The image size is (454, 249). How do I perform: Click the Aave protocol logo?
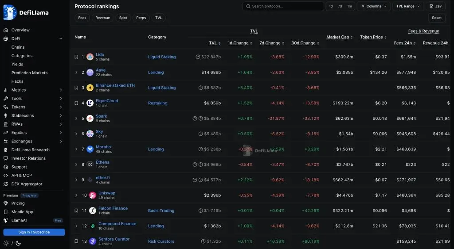[90, 72]
